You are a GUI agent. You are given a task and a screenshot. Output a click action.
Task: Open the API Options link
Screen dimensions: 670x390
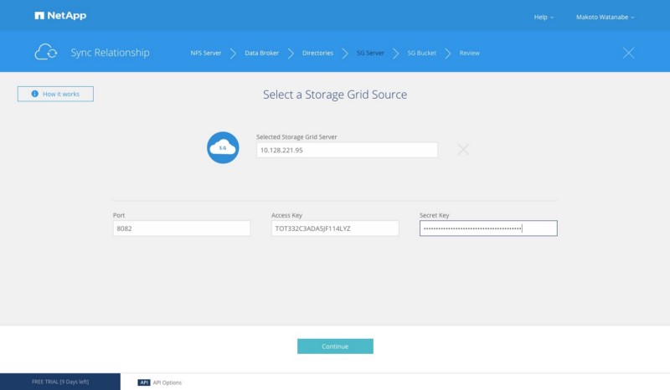pos(167,382)
